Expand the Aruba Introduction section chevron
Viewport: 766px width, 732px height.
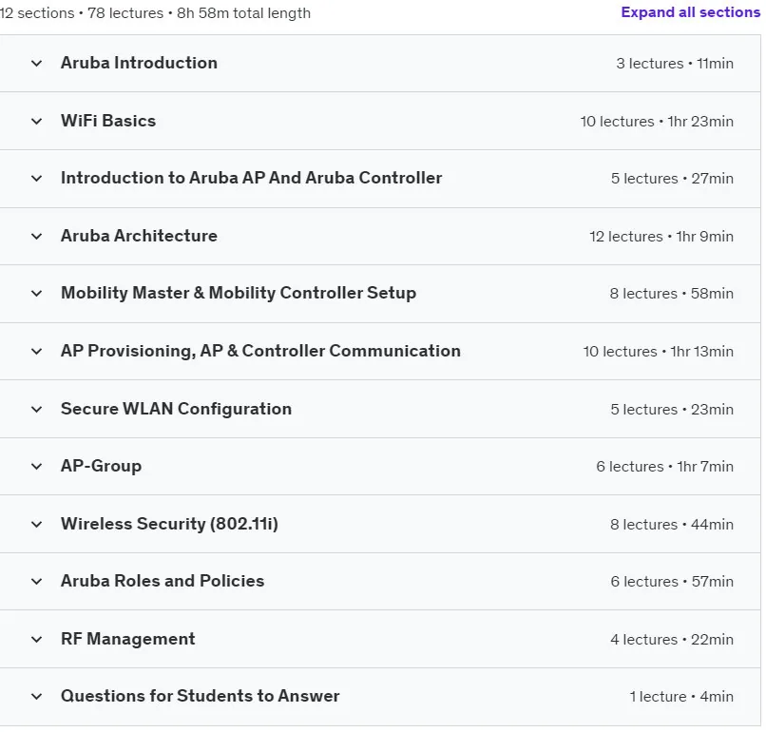pyautogui.click(x=37, y=64)
